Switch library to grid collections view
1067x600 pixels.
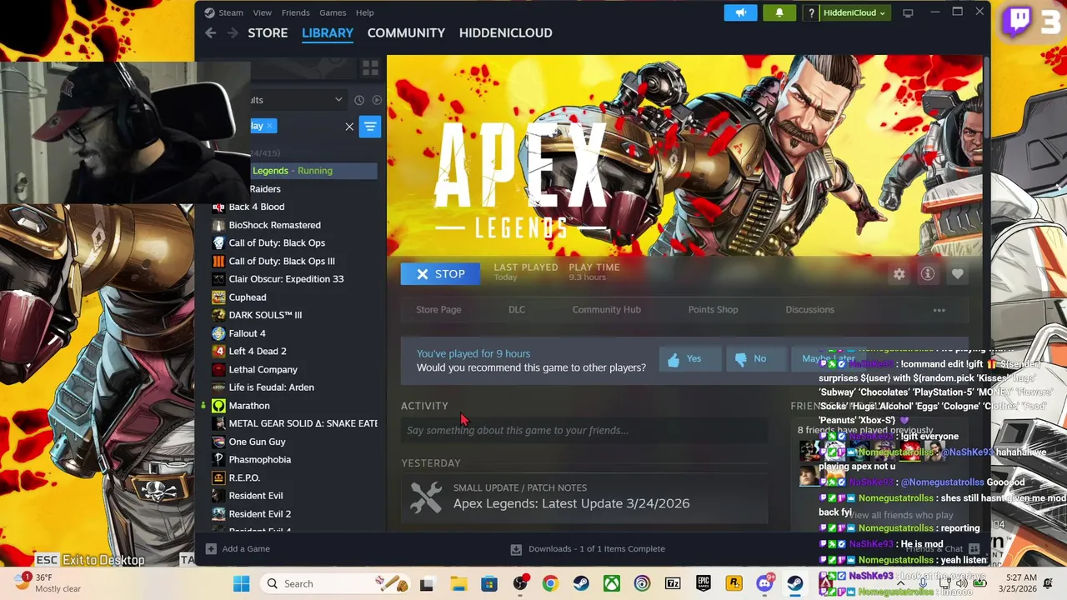point(370,67)
